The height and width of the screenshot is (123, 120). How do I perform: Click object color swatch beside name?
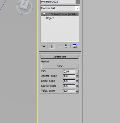(x=78, y=2)
